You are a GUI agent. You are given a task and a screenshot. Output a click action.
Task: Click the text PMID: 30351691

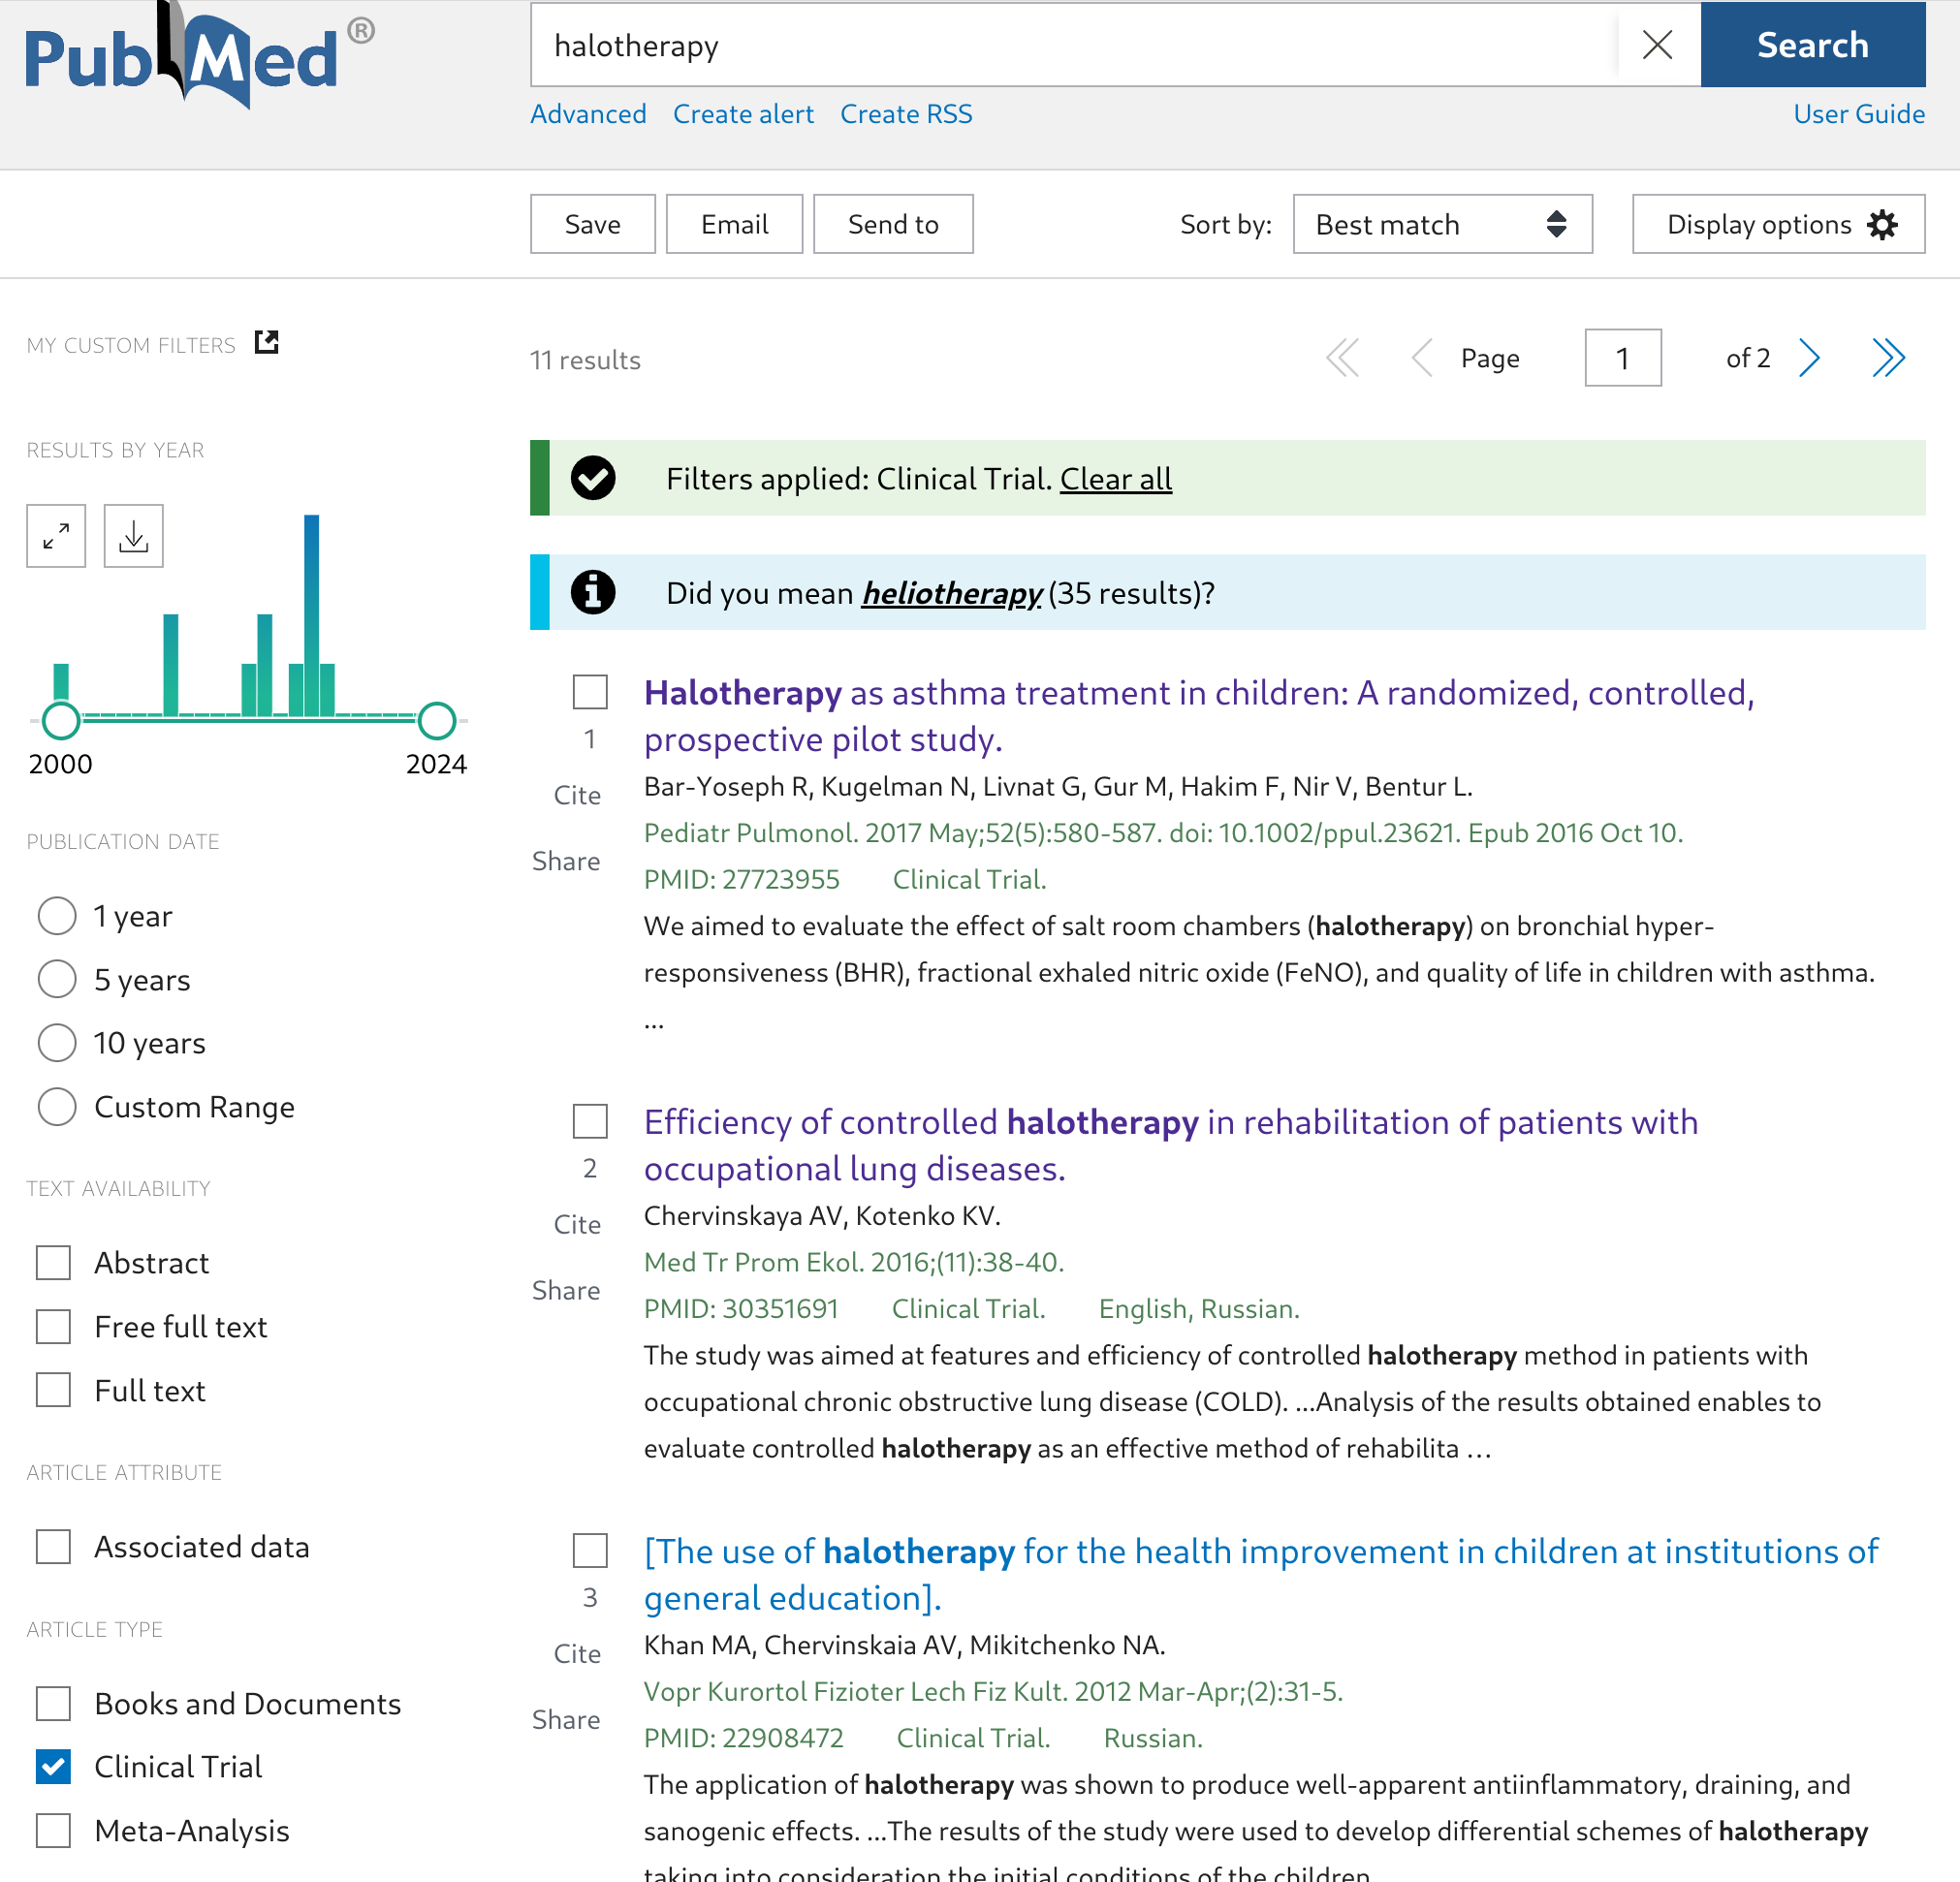click(741, 1309)
